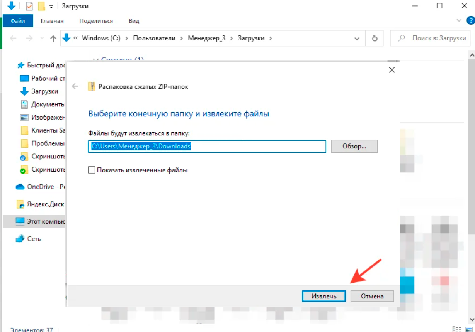Viewport: 475px width, 332px height.
Task: Open the Вид ribbon tab
Action: point(134,21)
